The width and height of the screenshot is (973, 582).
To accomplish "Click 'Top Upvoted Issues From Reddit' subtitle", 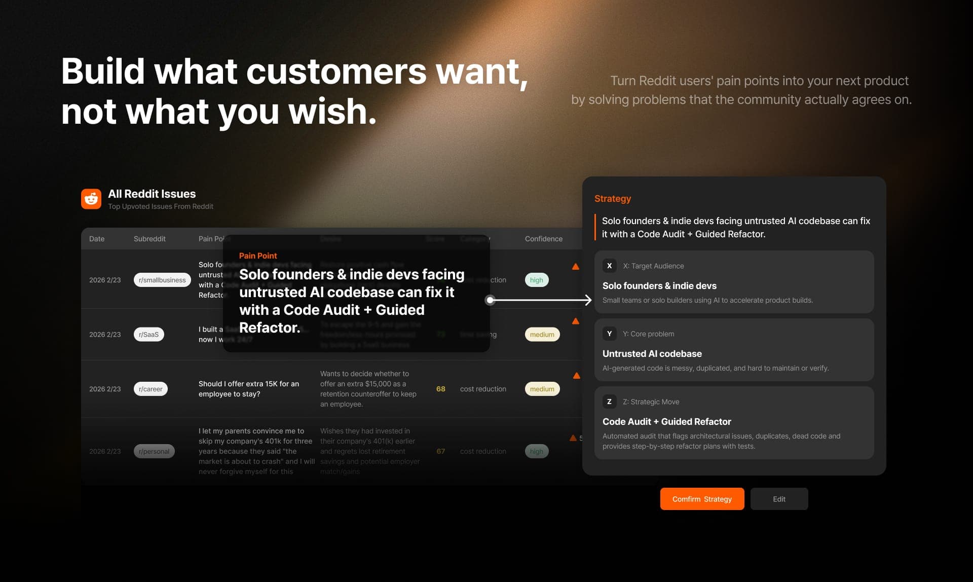I will coord(161,206).
